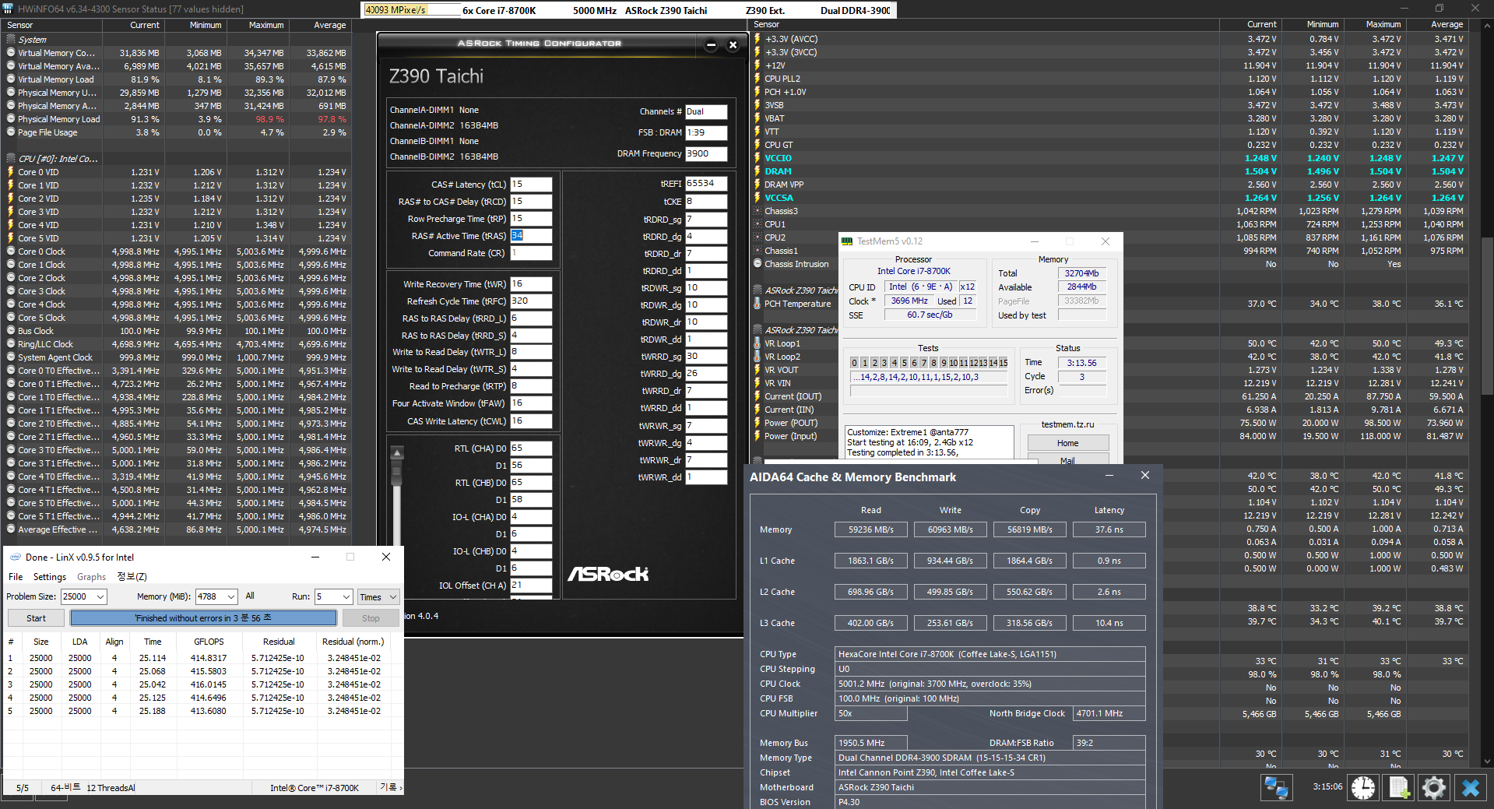Open the Memory (MiB) dropdown in LinX
The width and height of the screenshot is (1494, 809).
(x=231, y=596)
